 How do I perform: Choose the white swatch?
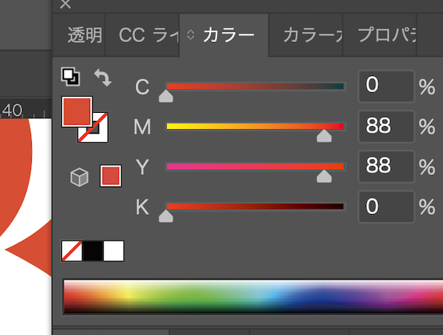coord(114,251)
